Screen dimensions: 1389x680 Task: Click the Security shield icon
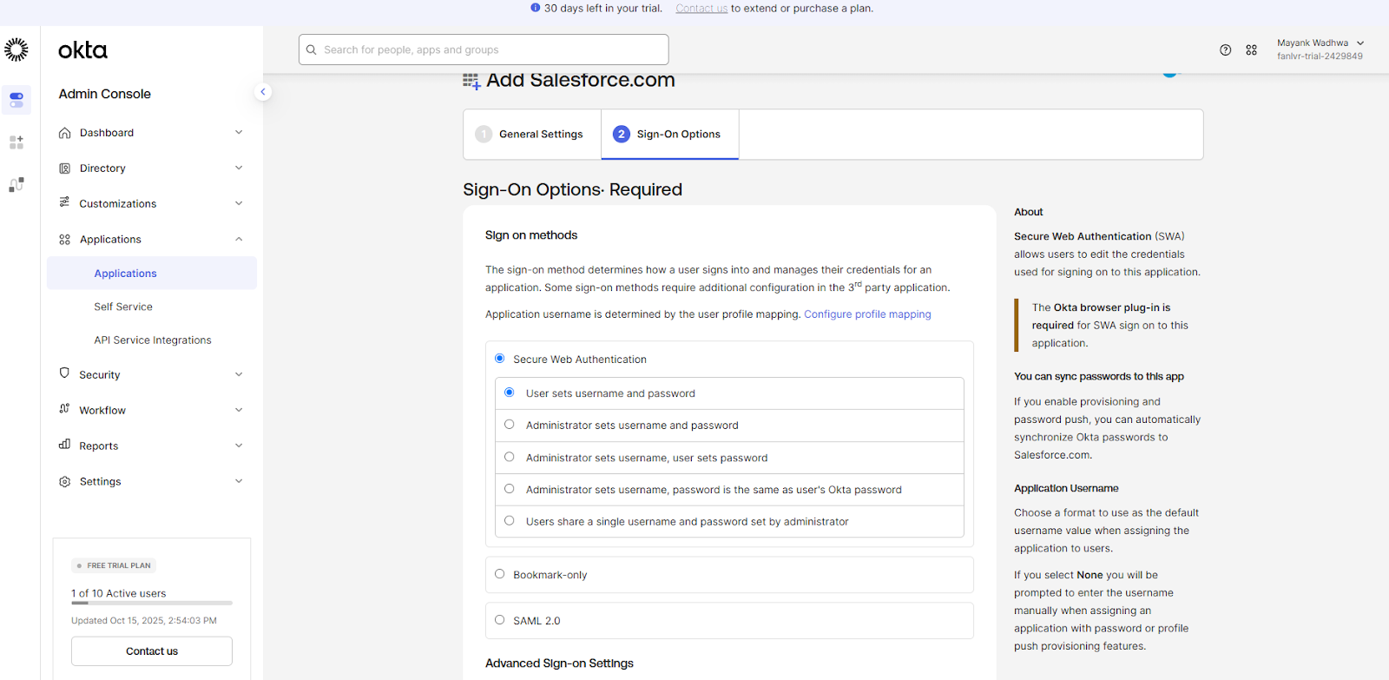tap(64, 373)
